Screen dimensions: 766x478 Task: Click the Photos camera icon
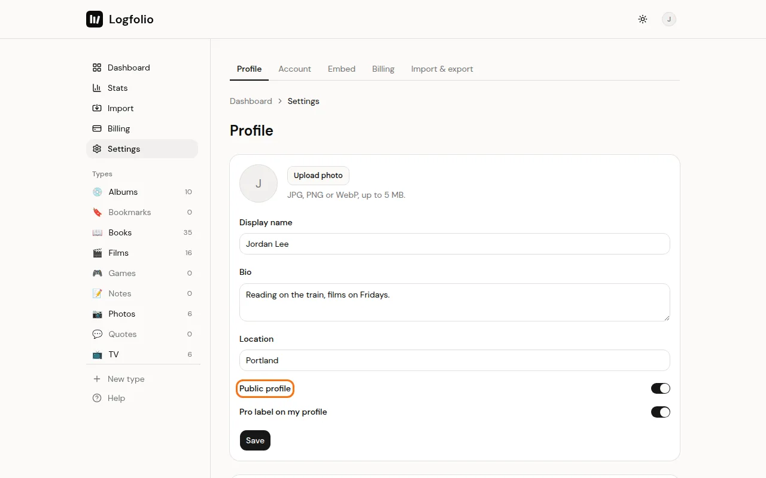pos(97,314)
